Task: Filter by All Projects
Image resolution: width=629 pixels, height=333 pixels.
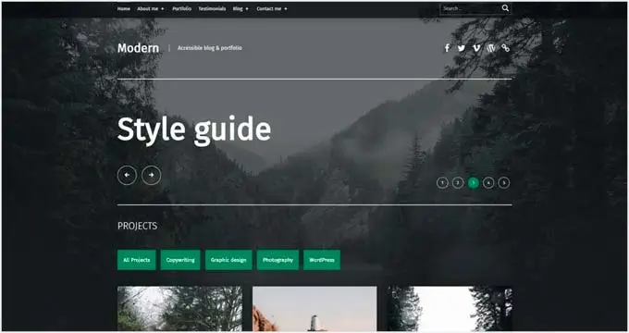Action: point(136,260)
